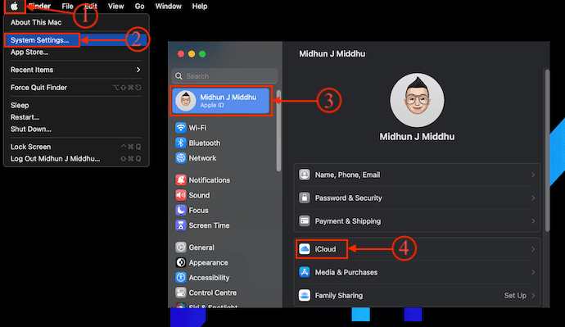Click the large profile avatar picture

coord(417,100)
